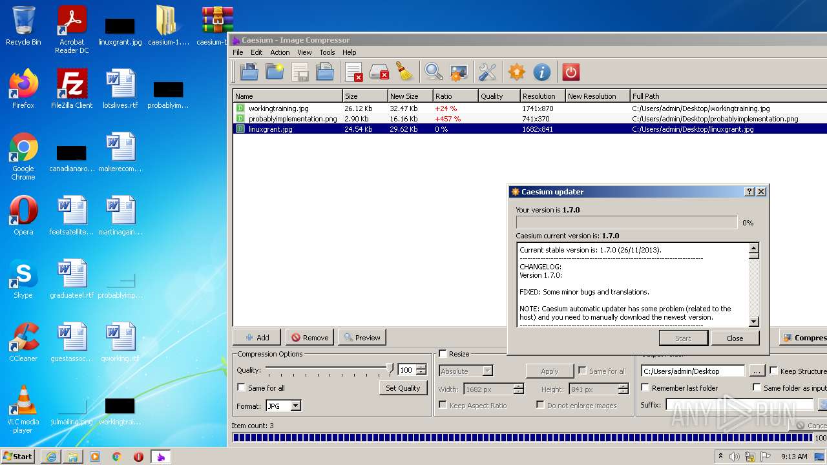Screen dimensions: 827x465
Task: Open the Opera desktop shortcut
Action: (23, 215)
